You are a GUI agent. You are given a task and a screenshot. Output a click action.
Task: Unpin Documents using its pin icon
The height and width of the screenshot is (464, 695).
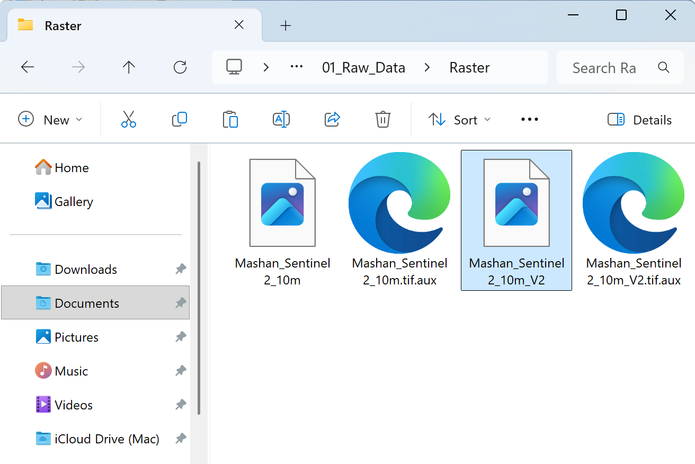181,303
